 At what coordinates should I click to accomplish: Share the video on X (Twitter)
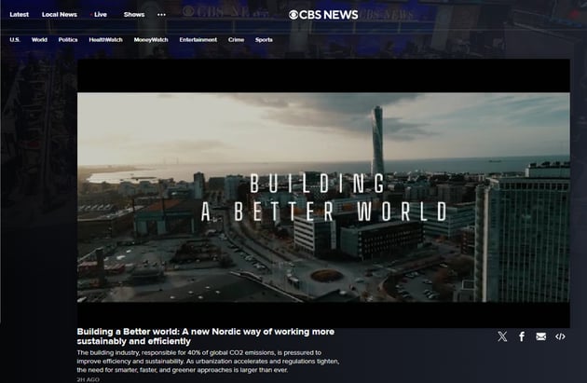click(x=502, y=336)
